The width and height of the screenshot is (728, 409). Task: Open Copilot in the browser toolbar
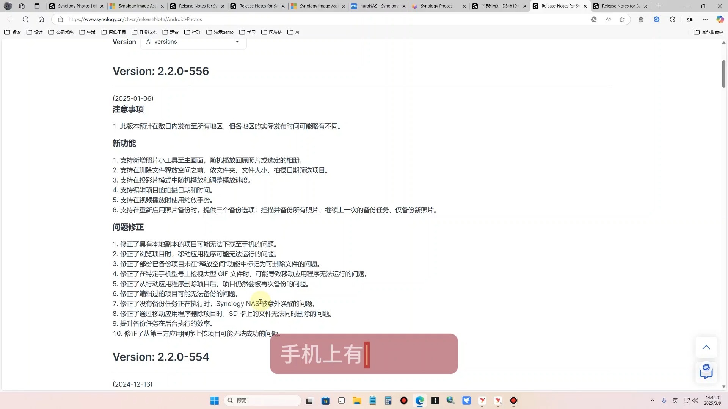click(x=719, y=19)
